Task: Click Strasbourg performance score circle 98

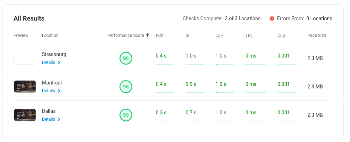Action: tap(126, 58)
